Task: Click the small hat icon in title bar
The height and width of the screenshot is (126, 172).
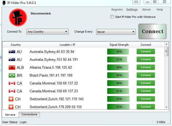Action: pos(4,3)
